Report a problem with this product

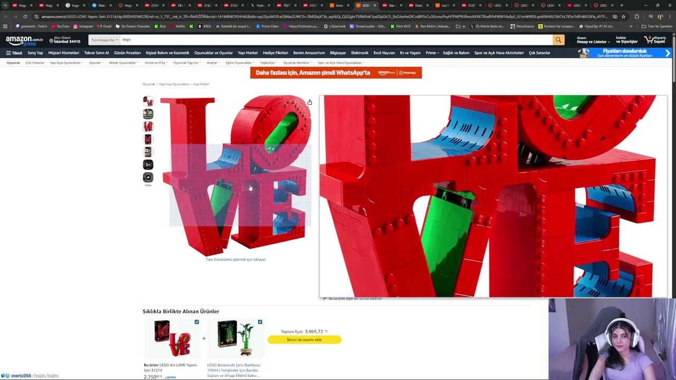point(353,299)
